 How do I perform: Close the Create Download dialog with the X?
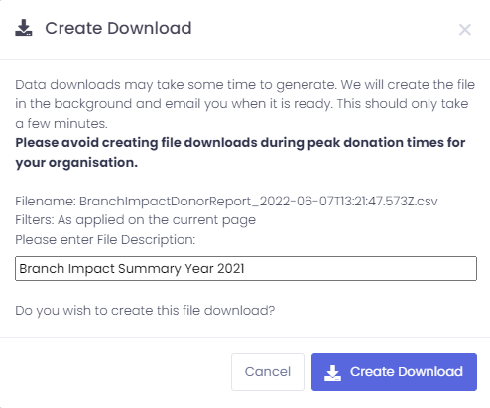(x=465, y=30)
